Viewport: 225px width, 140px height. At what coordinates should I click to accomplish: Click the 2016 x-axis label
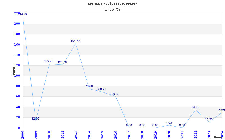(x=116, y=135)
